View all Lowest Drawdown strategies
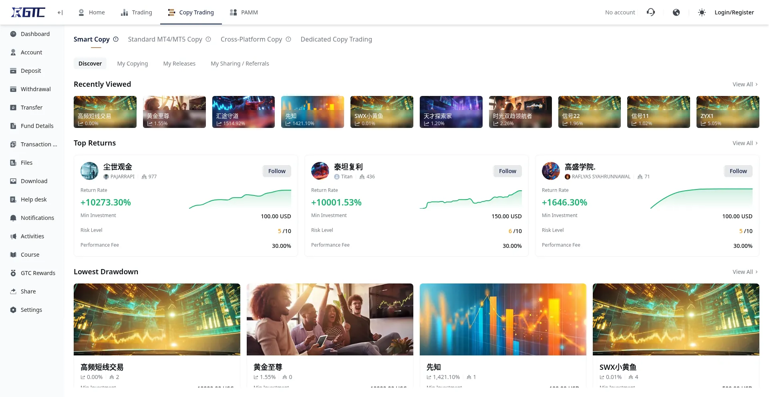The image size is (769, 397). click(x=745, y=272)
